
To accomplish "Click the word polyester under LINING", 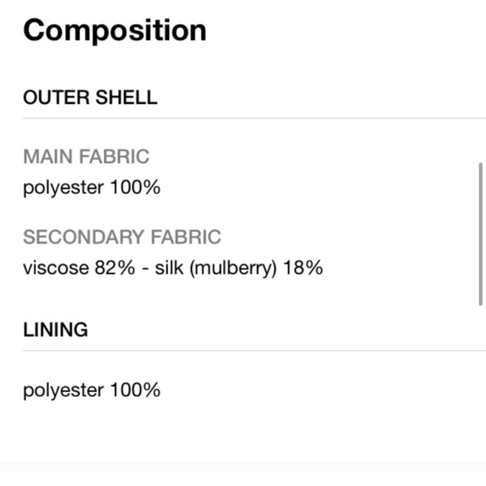I will pyautogui.click(x=63, y=390).
